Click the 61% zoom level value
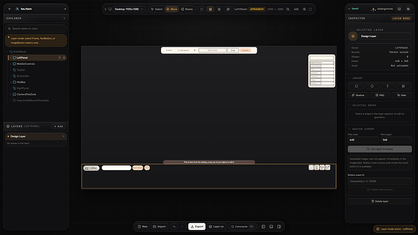Viewport: 418px width, 235px height. 296,9
